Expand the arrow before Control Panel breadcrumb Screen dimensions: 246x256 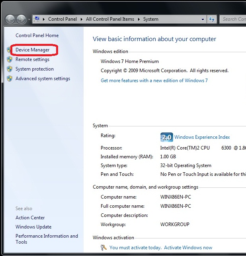coord(44,19)
